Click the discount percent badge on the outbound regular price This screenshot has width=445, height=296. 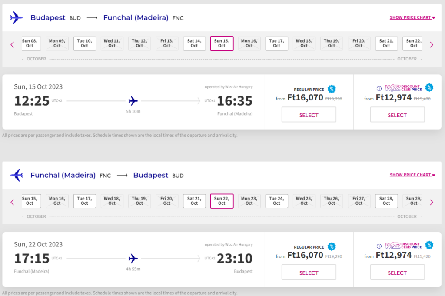[x=332, y=89]
